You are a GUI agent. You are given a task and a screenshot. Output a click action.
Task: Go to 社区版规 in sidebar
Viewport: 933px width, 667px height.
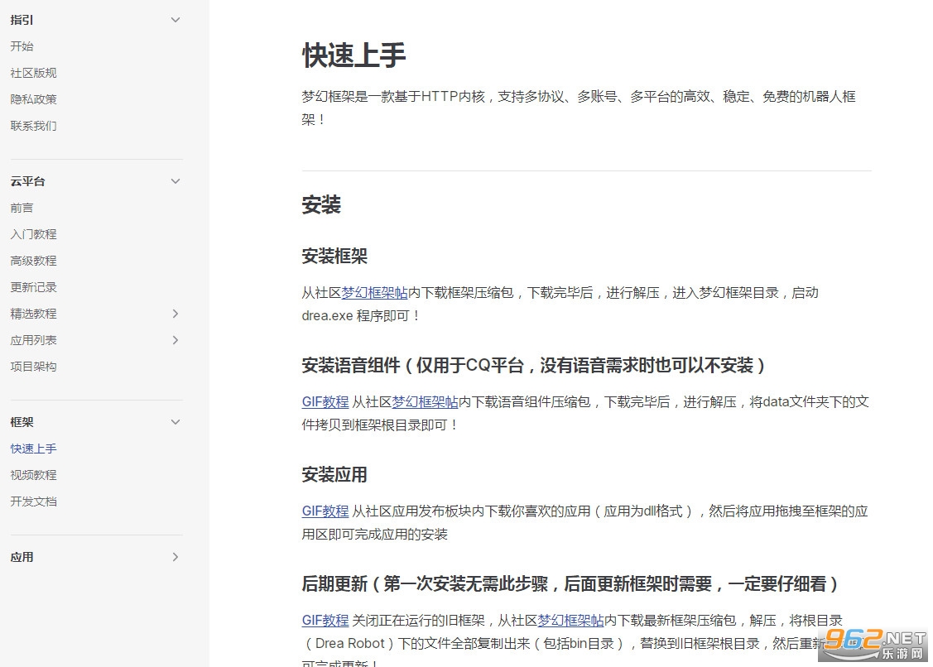(34, 73)
